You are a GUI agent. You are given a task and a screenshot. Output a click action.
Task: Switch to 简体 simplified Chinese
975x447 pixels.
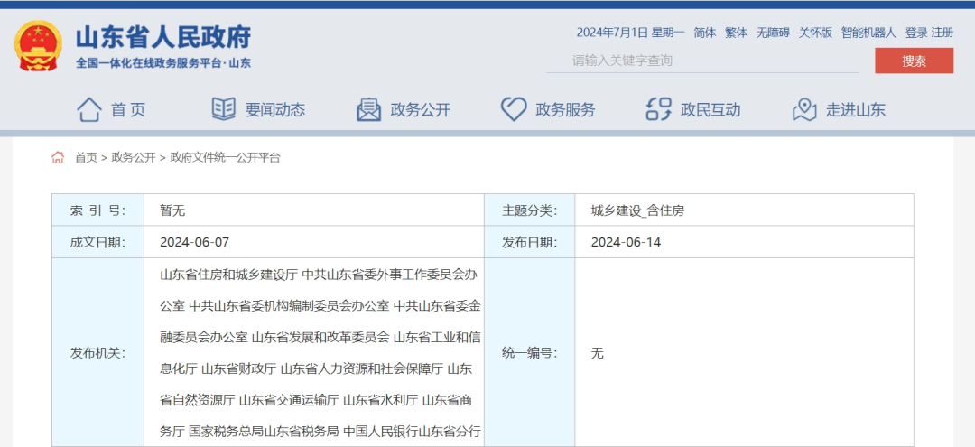point(705,33)
